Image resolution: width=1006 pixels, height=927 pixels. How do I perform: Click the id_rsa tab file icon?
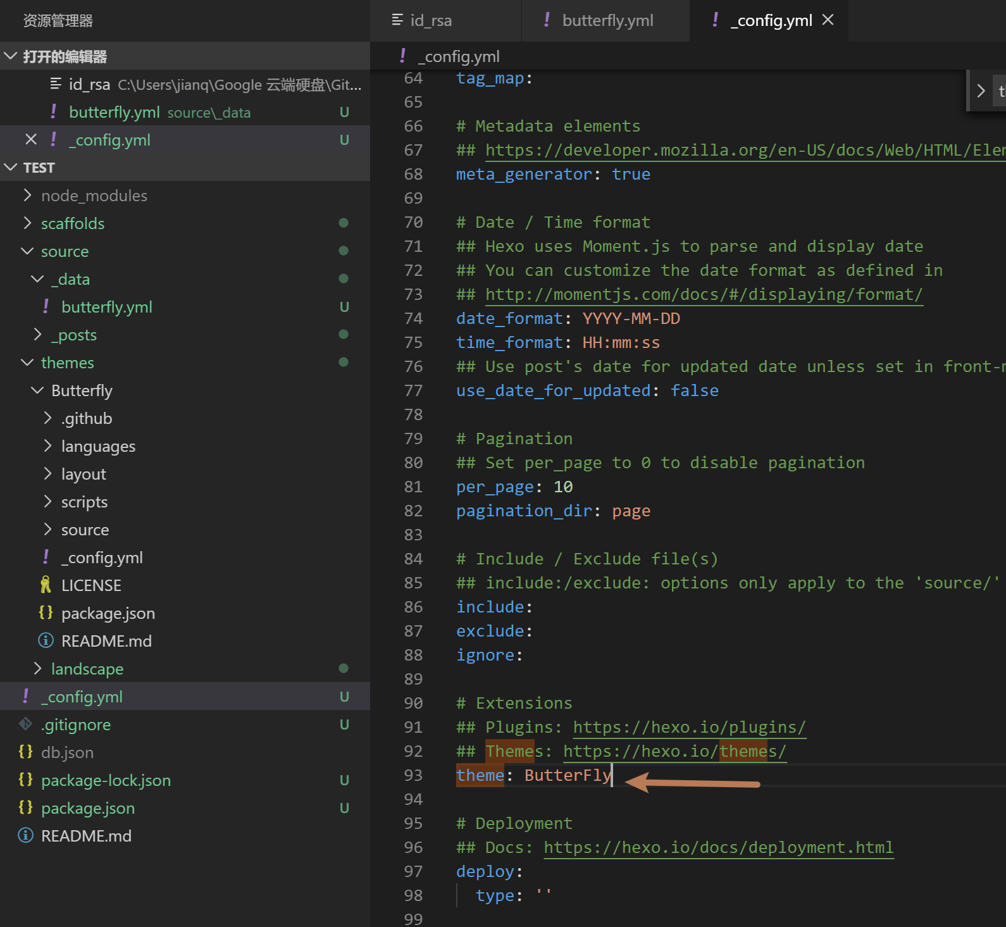(x=397, y=20)
